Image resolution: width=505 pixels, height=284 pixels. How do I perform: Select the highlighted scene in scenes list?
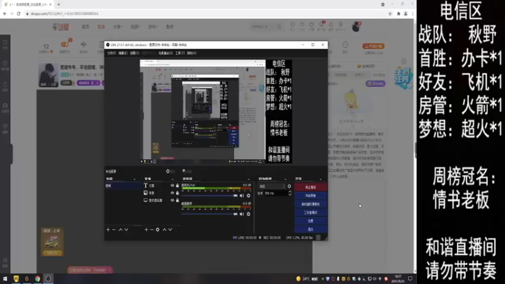[123, 186]
